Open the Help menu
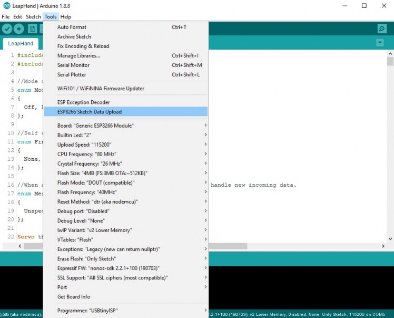The width and height of the screenshot is (394, 318). [x=66, y=17]
